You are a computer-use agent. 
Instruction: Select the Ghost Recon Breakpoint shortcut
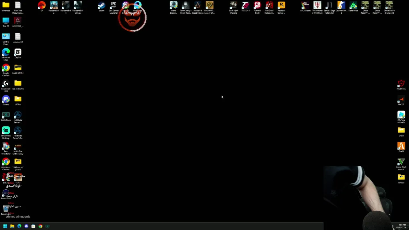click(x=389, y=7)
